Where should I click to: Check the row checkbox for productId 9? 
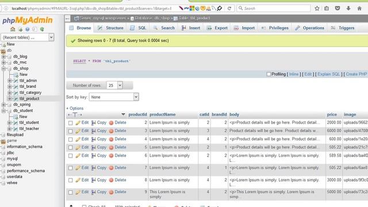[70, 193]
